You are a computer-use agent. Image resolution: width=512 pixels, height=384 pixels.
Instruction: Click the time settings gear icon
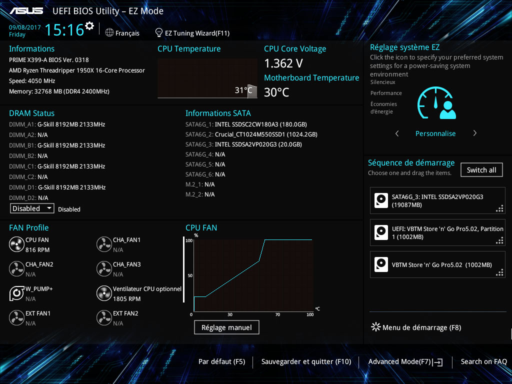tap(89, 26)
